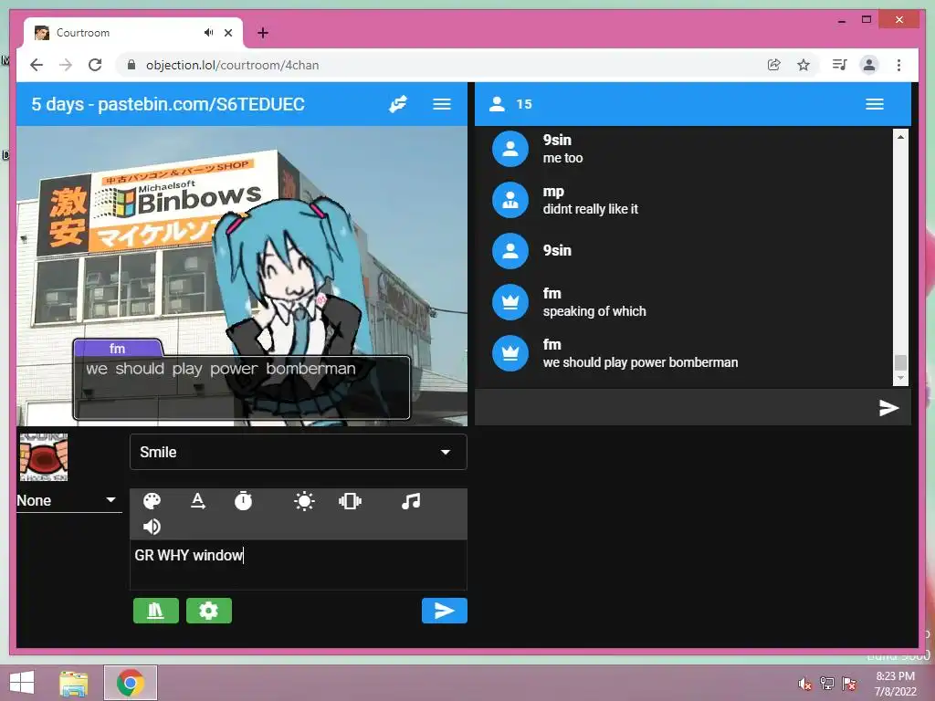Open File Explorer from the taskbar

(74, 683)
